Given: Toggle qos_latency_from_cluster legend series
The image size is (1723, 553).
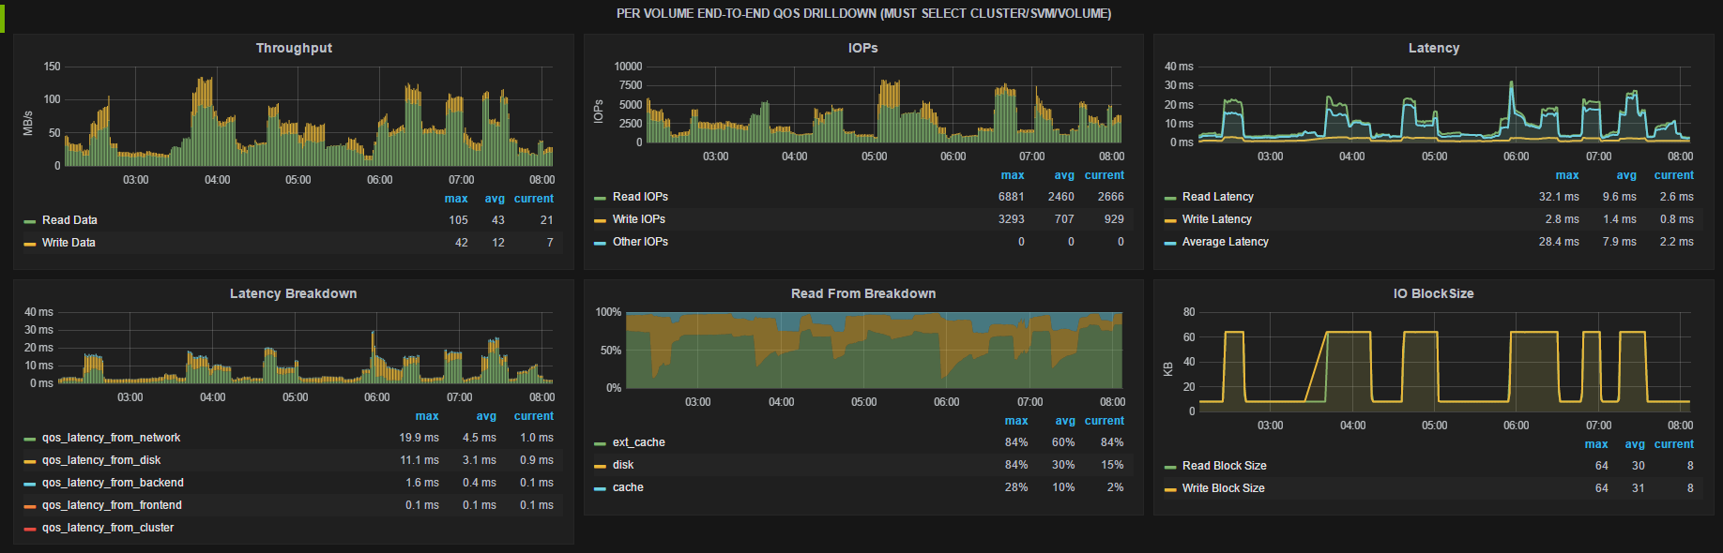Looking at the screenshot, I should coord(108,528).
